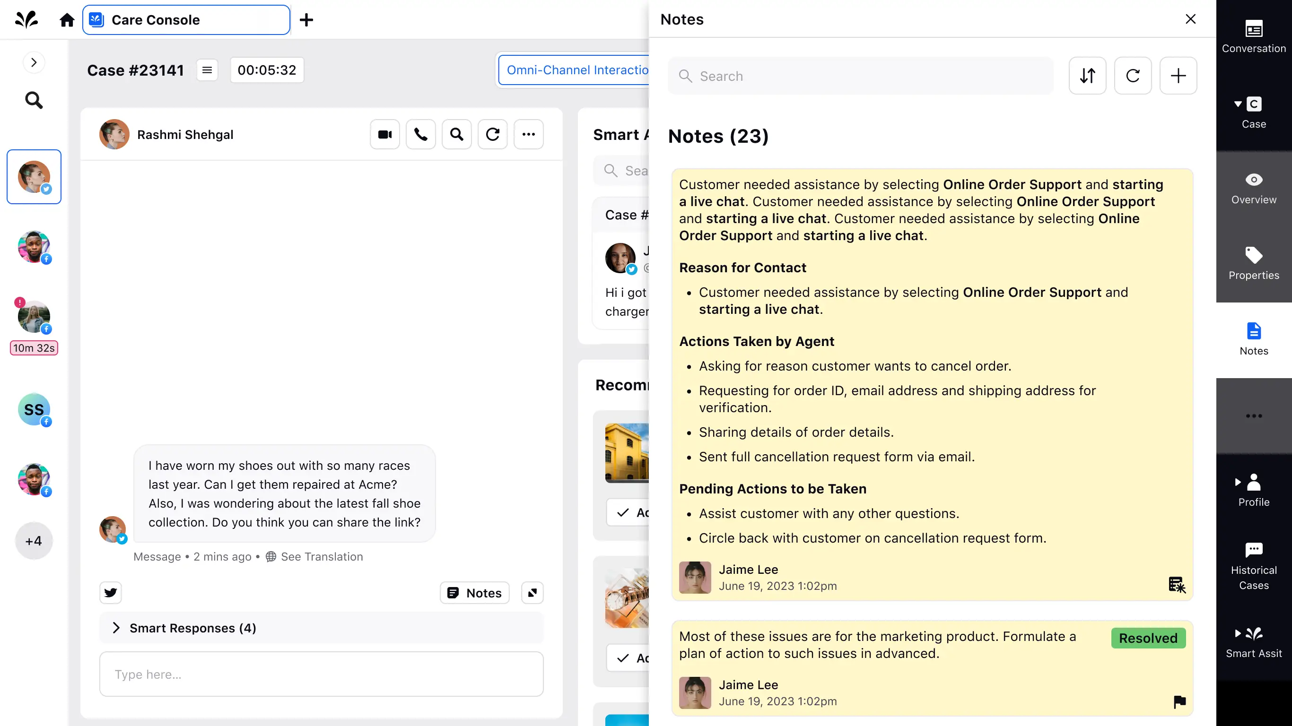Screen dimensions: 1292x726
Task: Toggle the flag icon on second note
Action: pos(1179,700)
